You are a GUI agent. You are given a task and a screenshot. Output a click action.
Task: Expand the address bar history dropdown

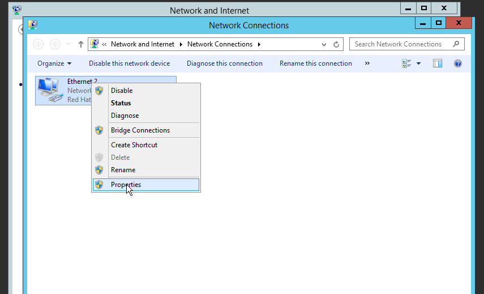pos(324,45)
